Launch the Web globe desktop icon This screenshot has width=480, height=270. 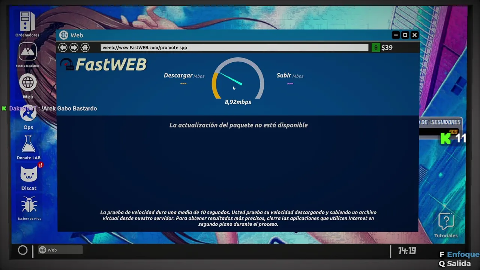coord(28,86)
